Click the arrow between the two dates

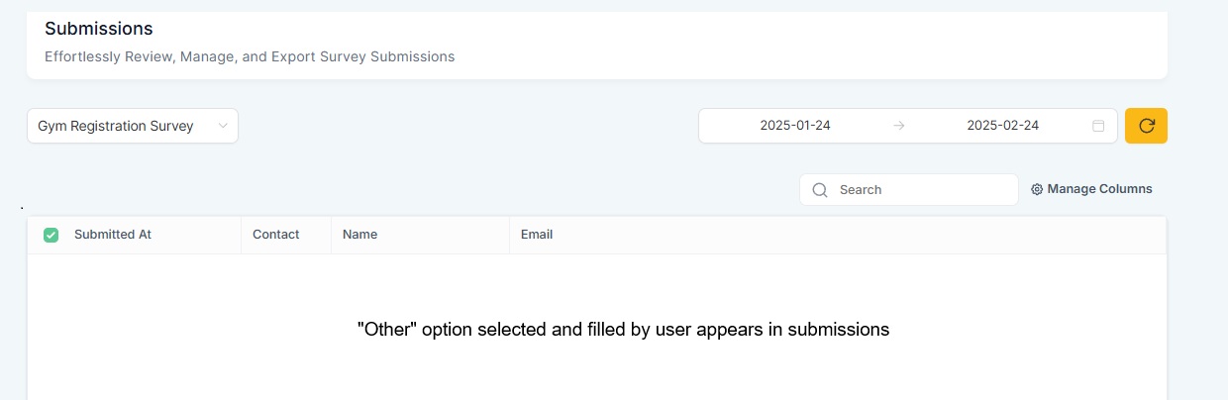point(898,126)
